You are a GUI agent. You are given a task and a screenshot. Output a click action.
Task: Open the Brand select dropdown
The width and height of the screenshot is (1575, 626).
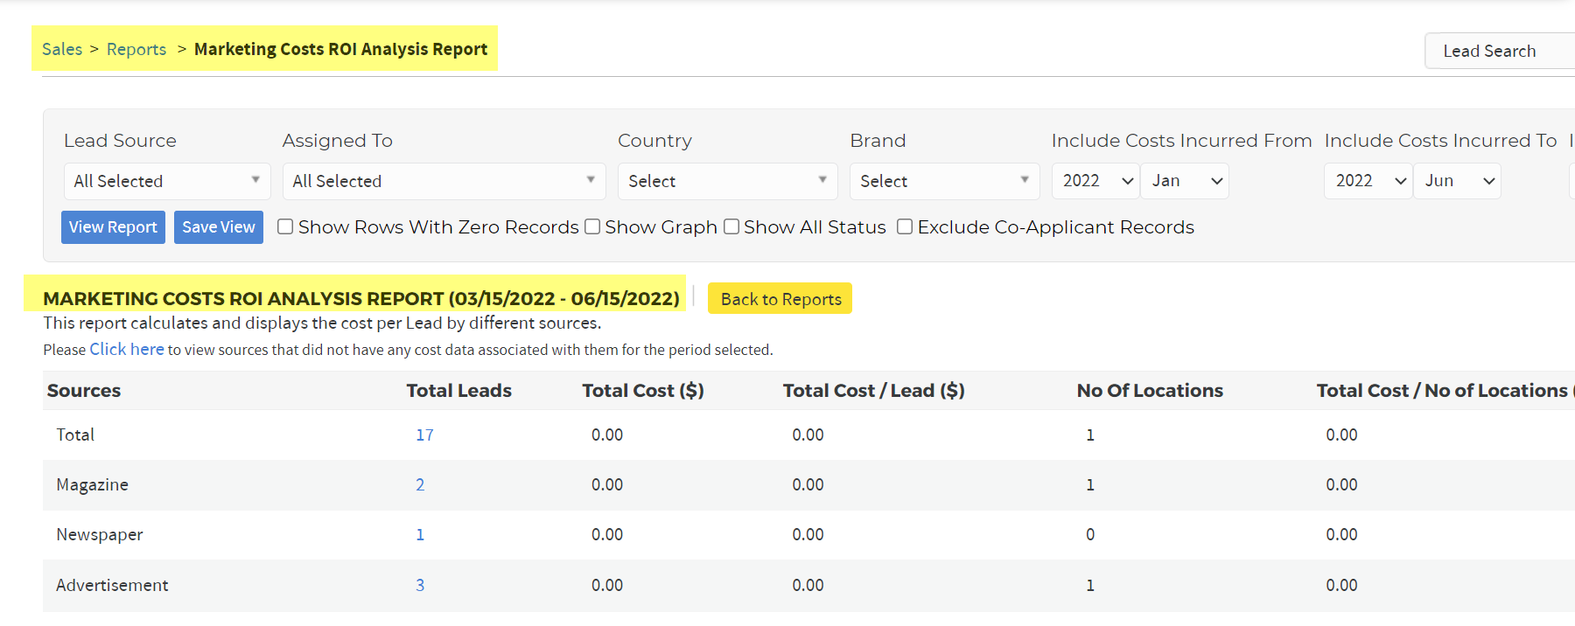[x=944, y=181]
